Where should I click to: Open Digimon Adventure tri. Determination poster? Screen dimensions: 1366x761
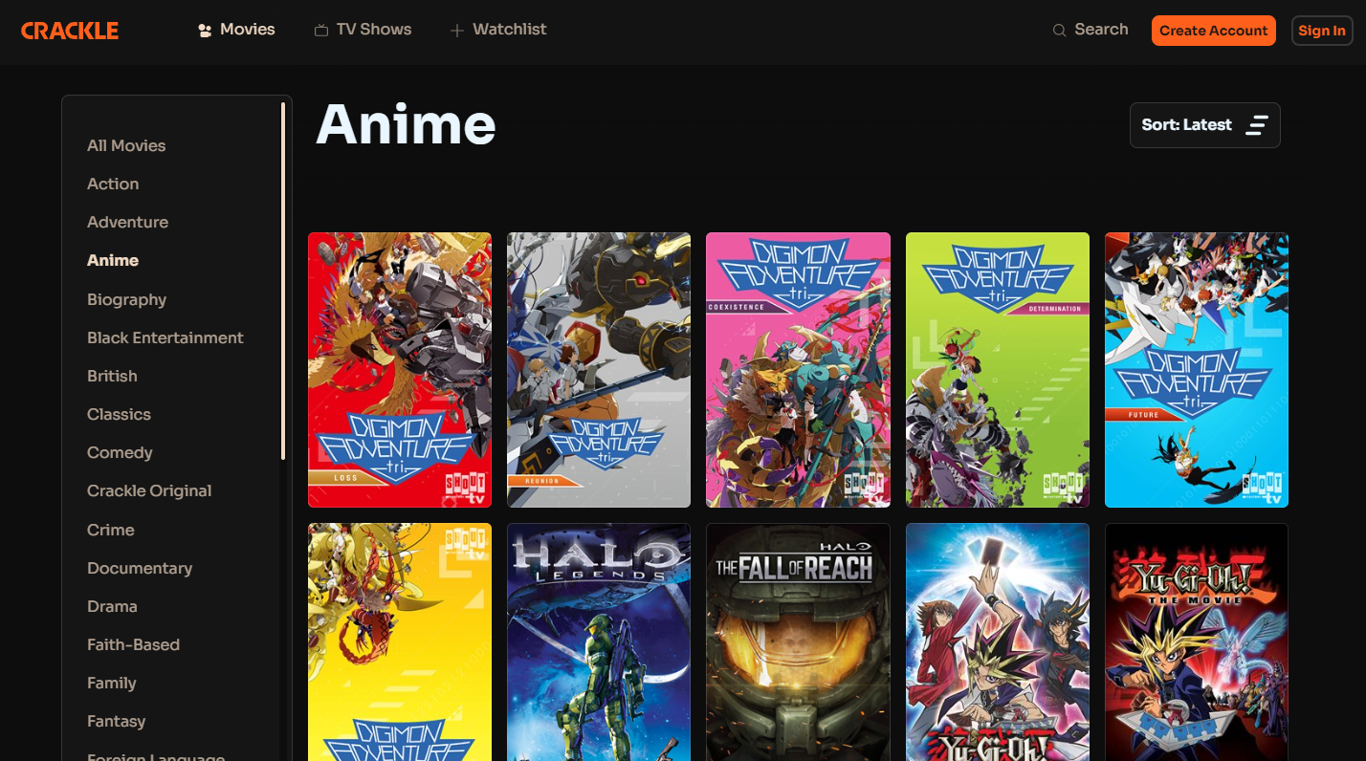point(998,370)
